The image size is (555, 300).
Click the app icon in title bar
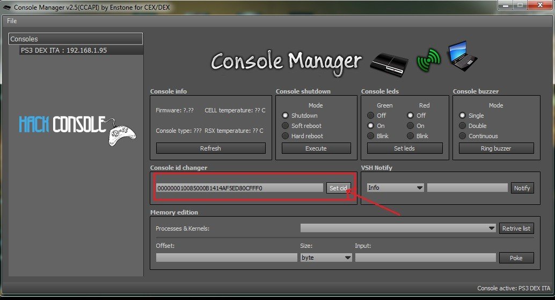coord(7,7)
